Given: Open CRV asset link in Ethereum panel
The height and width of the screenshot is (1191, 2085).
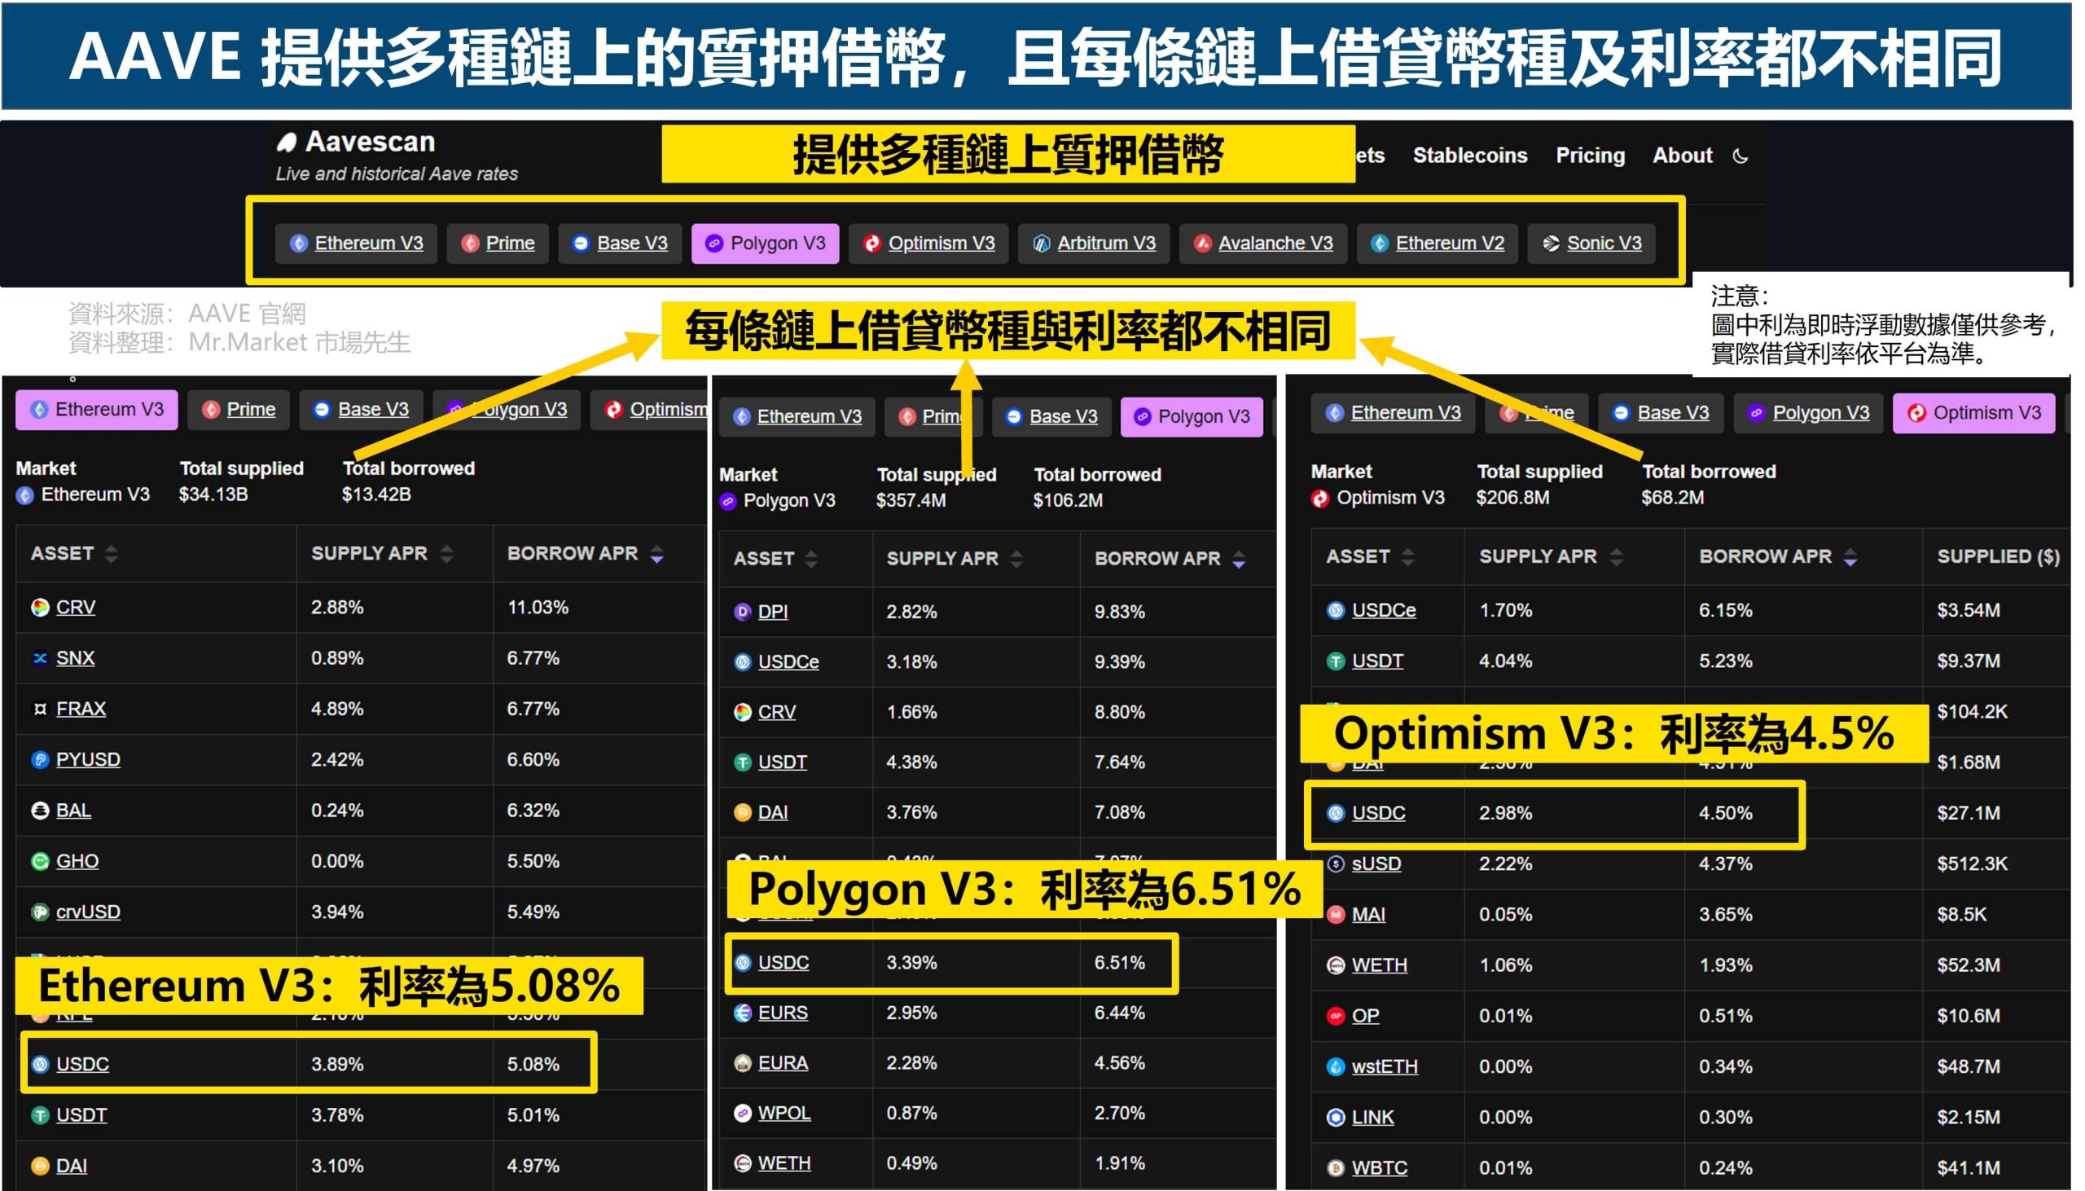Looking at the screenshot, I should click(x=75, y=607).
